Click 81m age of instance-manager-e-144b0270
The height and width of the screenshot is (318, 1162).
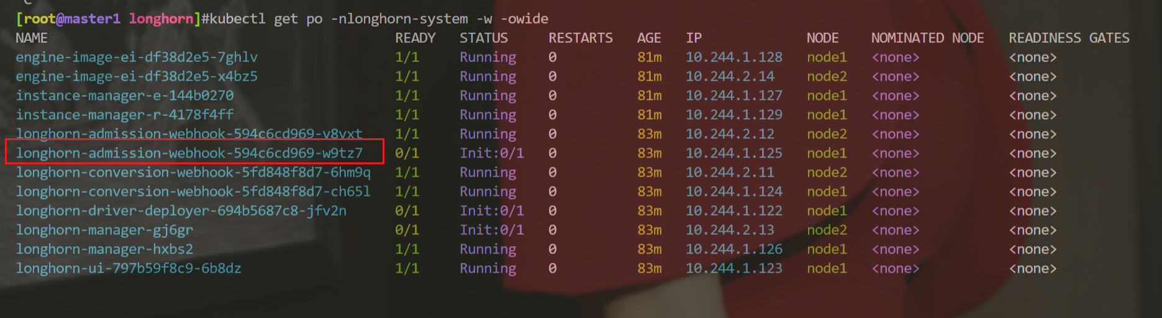(650, 96)
